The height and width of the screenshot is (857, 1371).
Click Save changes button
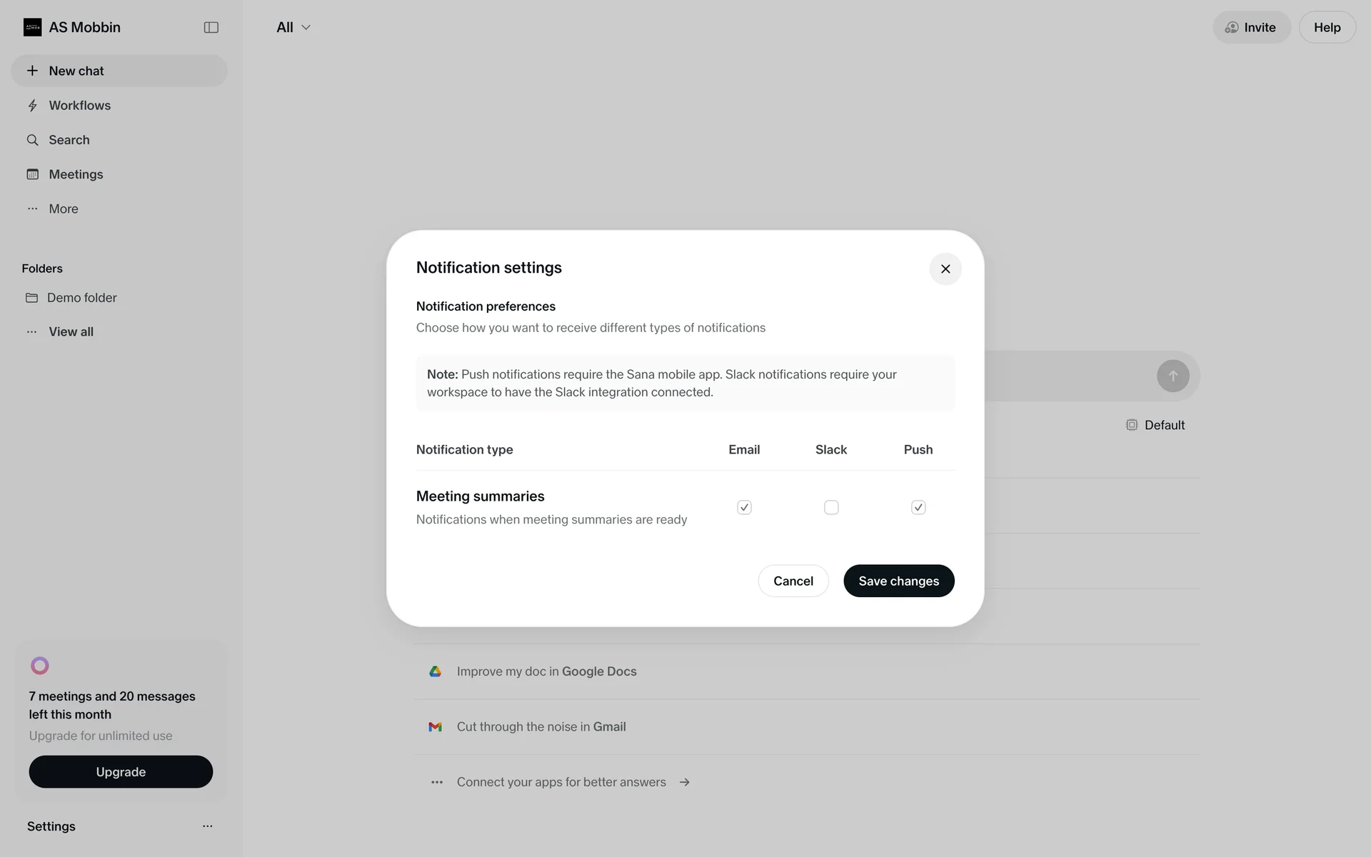[x=898, y=581]
